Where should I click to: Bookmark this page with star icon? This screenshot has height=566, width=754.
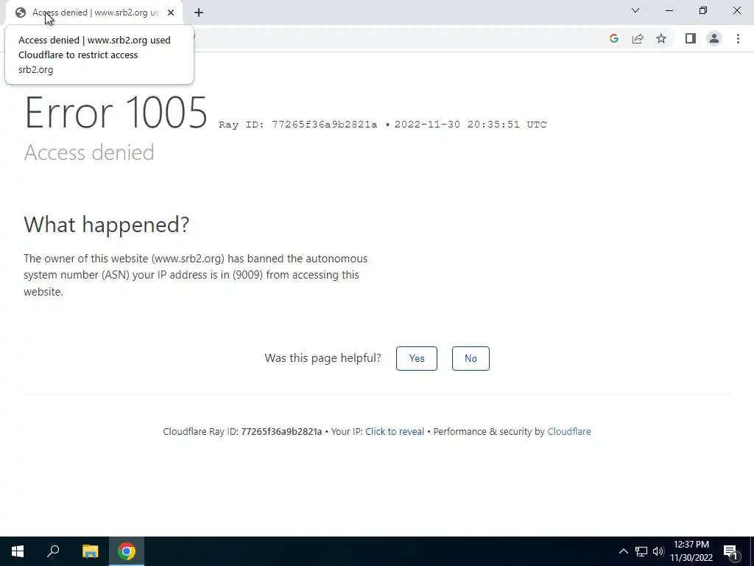point(661,38)
